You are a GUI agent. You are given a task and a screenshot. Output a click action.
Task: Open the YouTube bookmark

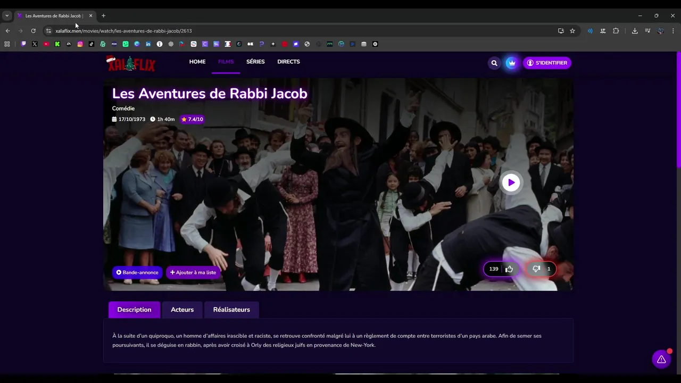click(x=46, y=44)
